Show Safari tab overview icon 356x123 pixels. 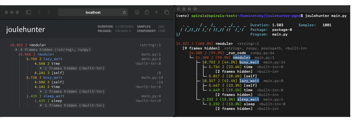click(x=166, y=12)
